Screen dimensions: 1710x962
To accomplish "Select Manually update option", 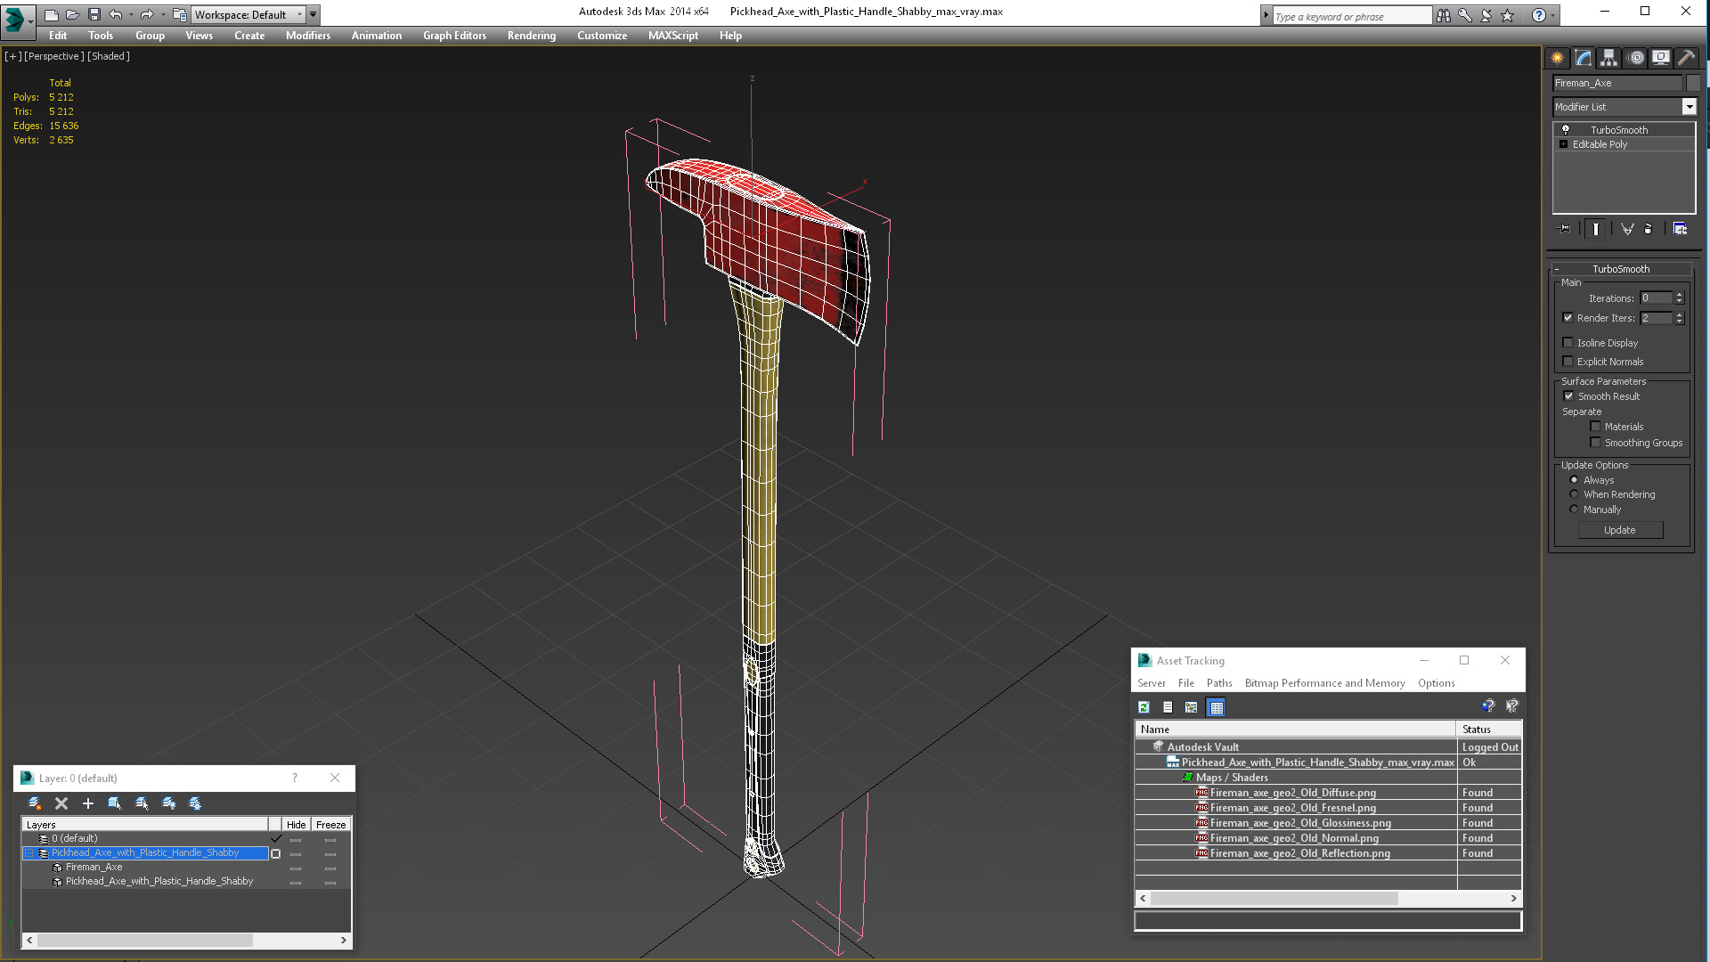I will [1575, 510].
